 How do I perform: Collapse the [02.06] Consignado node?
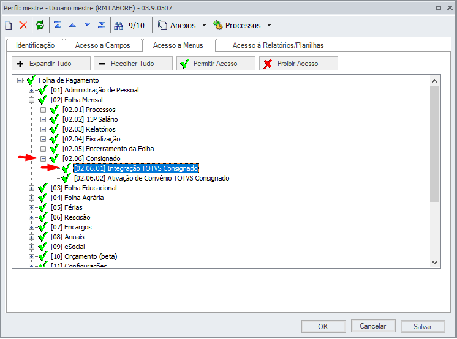(43, 158)
